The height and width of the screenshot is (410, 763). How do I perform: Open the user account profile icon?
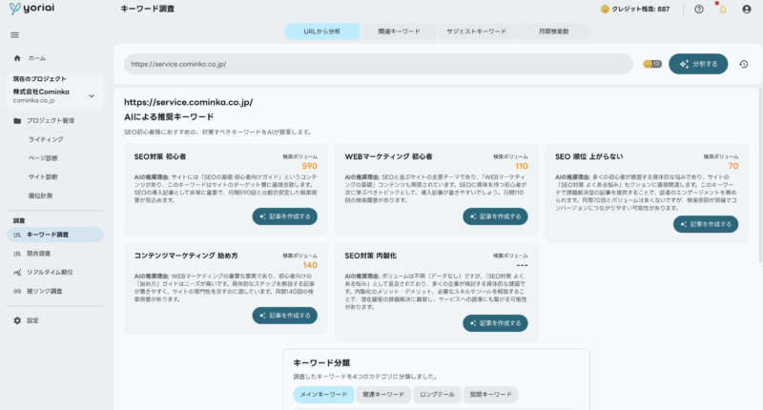pyautogui.click(x=747, y=9)
